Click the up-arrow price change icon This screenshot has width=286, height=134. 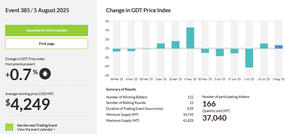(45, 73)
